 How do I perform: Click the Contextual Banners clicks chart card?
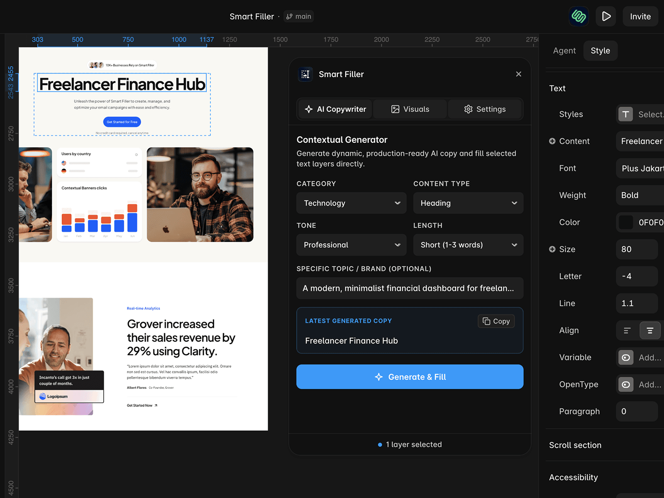pyautogui.click(x=100, y=212)
